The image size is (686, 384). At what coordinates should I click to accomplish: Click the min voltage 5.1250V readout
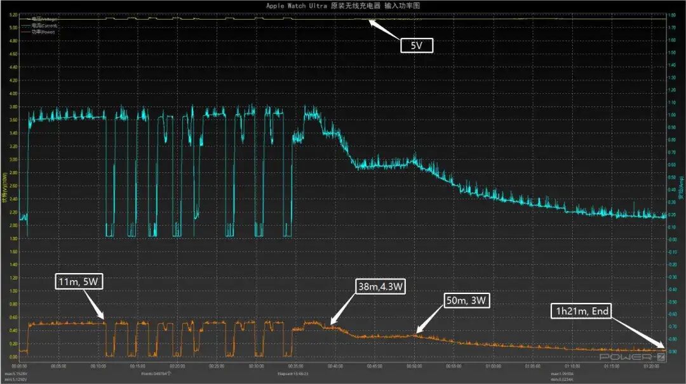pyautogui.click(x=16, y=380)
